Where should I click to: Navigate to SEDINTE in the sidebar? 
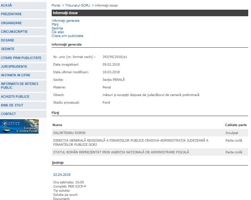click(x=8, y=49)
